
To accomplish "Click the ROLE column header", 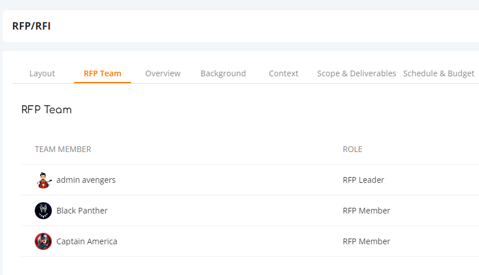I will click(353, 149).
